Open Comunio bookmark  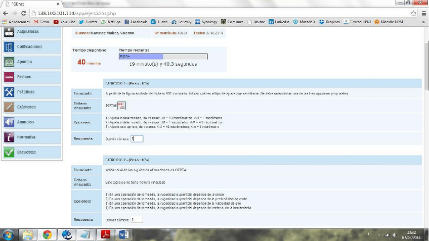click(232, 22)
